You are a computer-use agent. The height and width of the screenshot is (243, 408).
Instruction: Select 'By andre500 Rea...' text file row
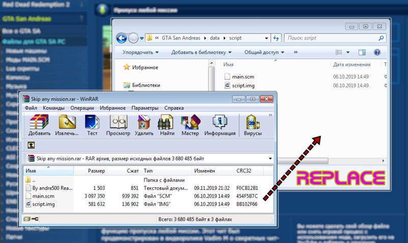(142, 188)
